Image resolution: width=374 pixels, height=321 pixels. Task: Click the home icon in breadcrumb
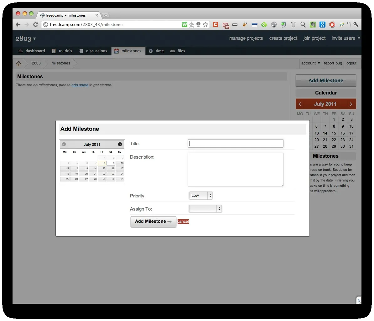coord(18,64)
